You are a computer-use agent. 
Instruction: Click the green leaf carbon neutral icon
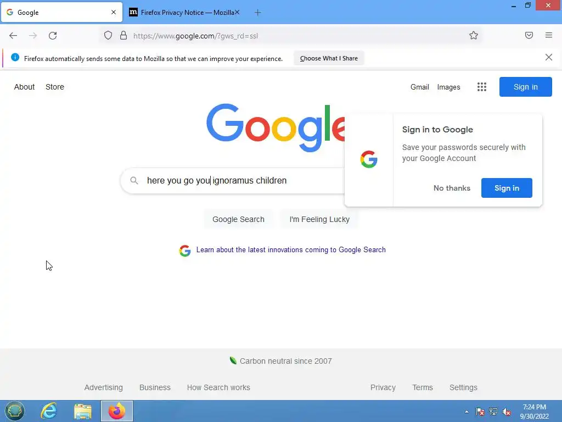click(x=233, y=360)
